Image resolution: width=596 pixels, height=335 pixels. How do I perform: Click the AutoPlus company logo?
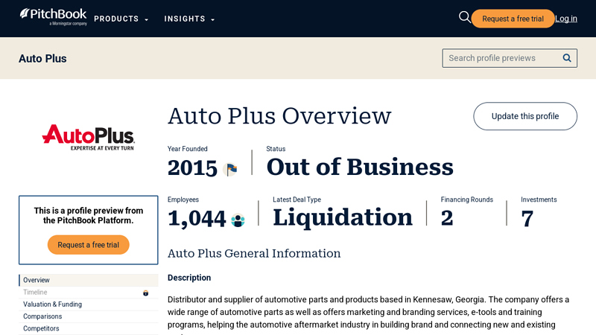pos(88,138)
